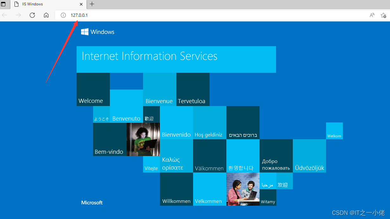Click the Bienvenue tile
The height and width of the screenshot is (219, 390).
[x=160, y=89]
